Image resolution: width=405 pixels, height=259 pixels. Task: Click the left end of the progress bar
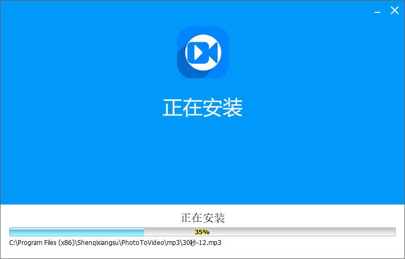(x=11, y=232)
